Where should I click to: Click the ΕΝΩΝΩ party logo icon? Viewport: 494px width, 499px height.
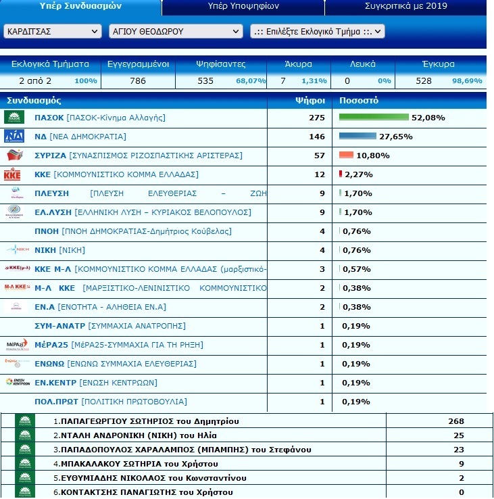click(17, 363)
